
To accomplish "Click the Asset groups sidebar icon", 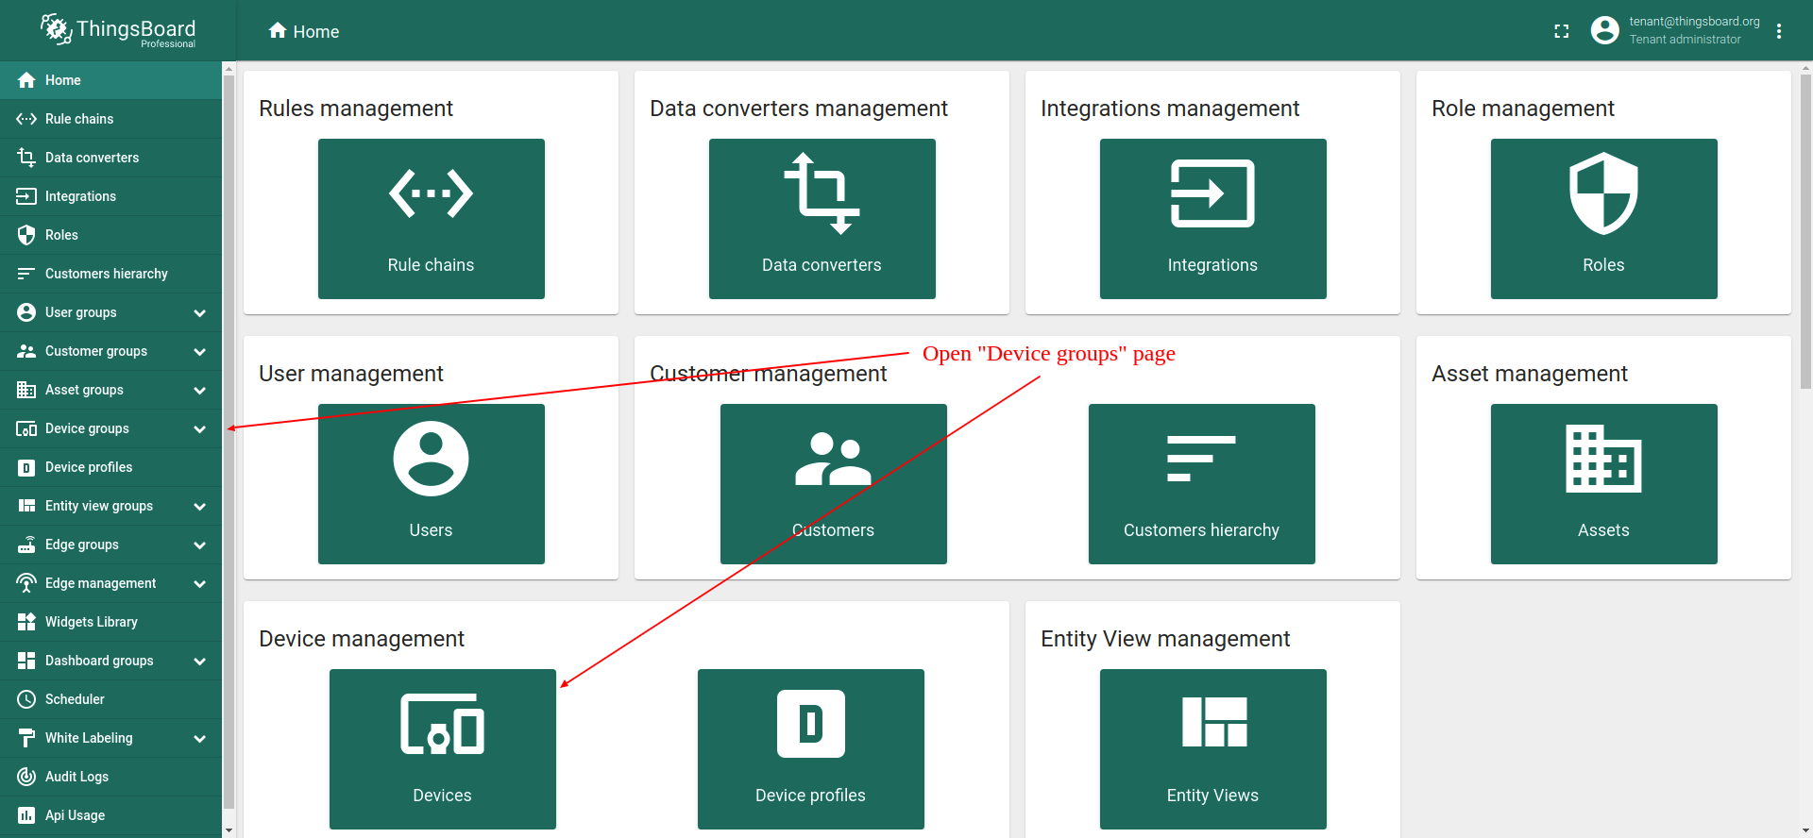I will click(x=26, y=390).
